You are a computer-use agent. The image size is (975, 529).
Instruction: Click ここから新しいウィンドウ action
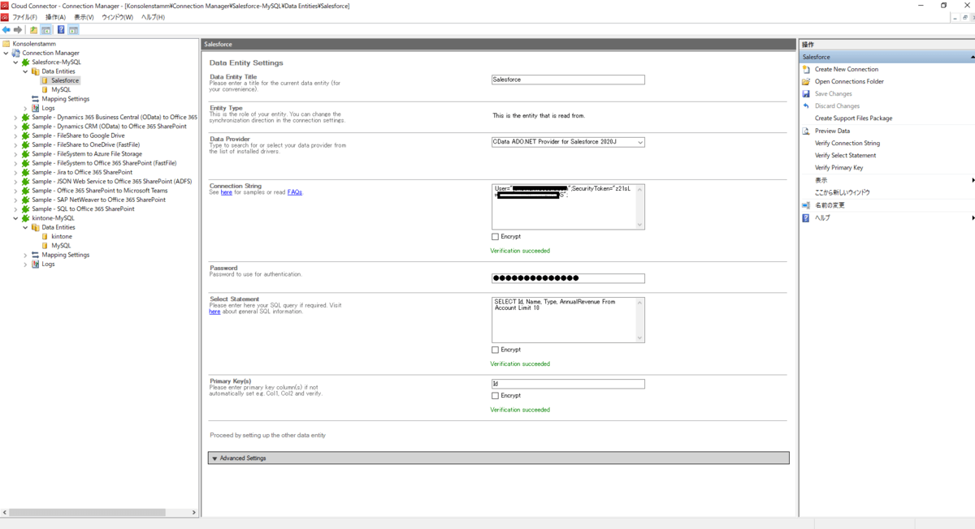coord(842,192)
